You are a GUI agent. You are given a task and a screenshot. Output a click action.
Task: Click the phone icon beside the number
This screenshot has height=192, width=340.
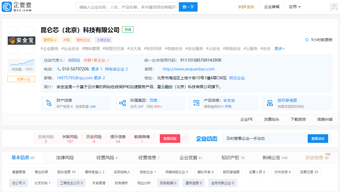coord(59,69)
